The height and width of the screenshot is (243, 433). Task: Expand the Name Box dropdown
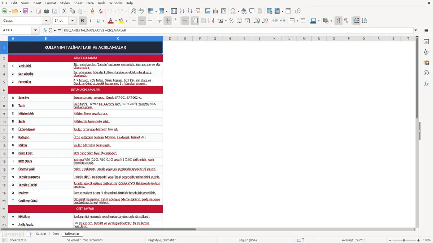pyautogui.click(x=35, y=30)
